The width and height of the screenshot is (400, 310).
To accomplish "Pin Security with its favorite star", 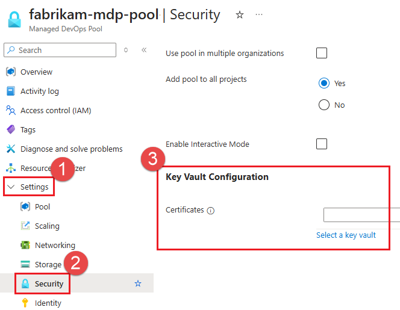I will click(138, 284).
